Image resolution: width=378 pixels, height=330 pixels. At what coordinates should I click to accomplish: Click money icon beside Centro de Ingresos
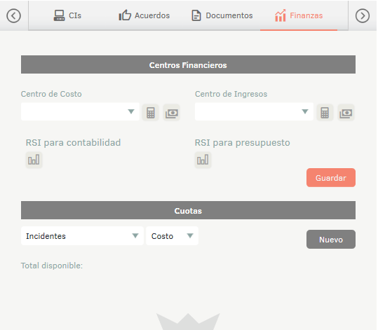[x=346, y=113]
